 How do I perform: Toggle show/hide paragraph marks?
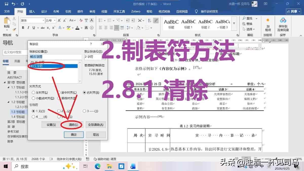(x=156, y=20)
